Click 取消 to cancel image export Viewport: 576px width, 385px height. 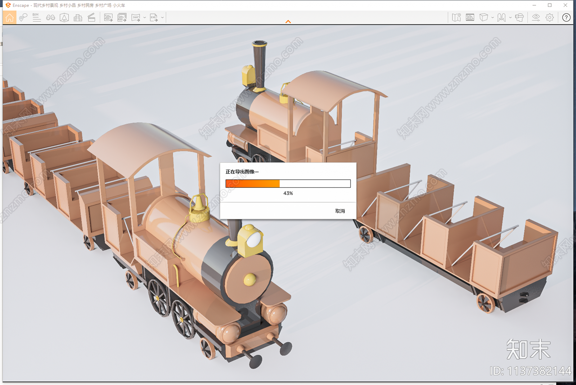click(x=340, y=211)
